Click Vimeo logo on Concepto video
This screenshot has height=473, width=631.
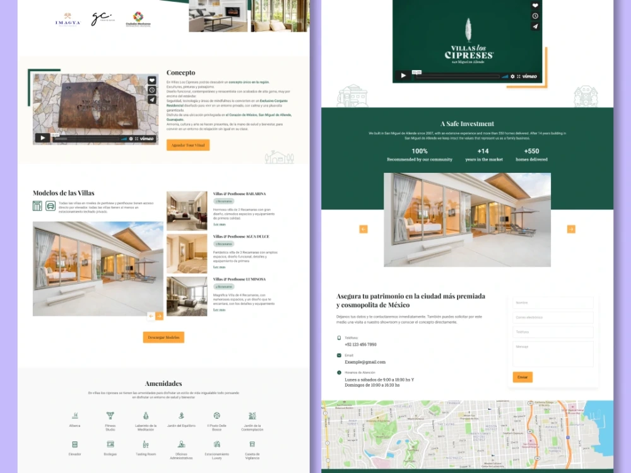pyautogui.click(x=147, y=139)
